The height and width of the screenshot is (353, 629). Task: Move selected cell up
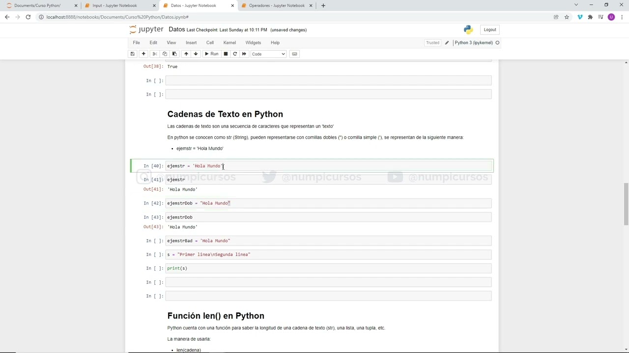pos(186,54)
